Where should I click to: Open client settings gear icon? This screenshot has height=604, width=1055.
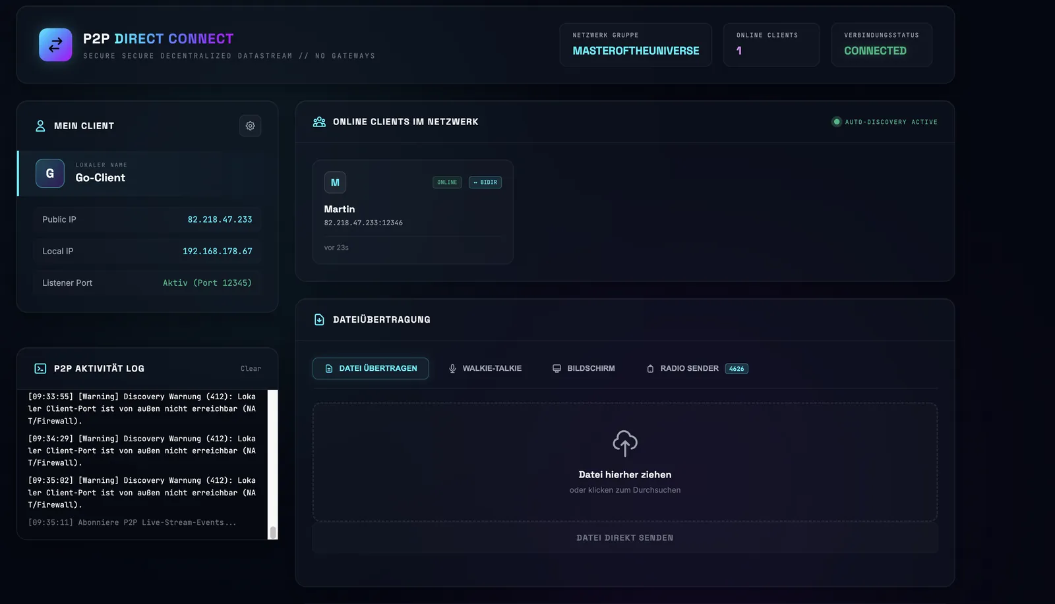tap(251, 126)
